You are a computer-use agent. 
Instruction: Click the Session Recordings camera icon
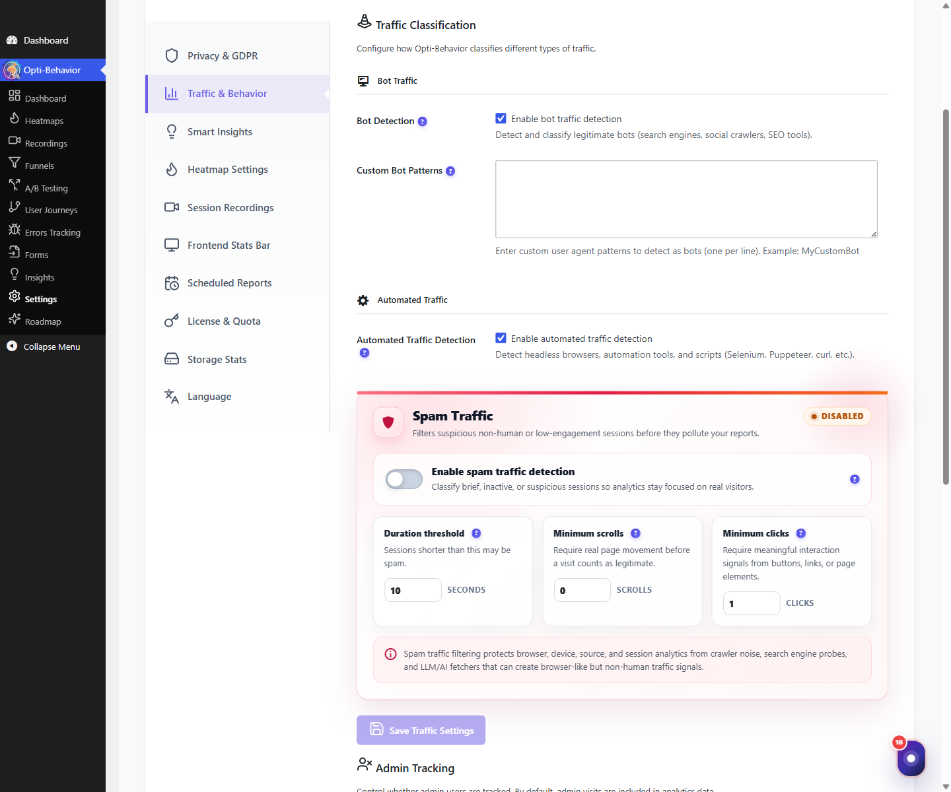(x=172, y=207)
